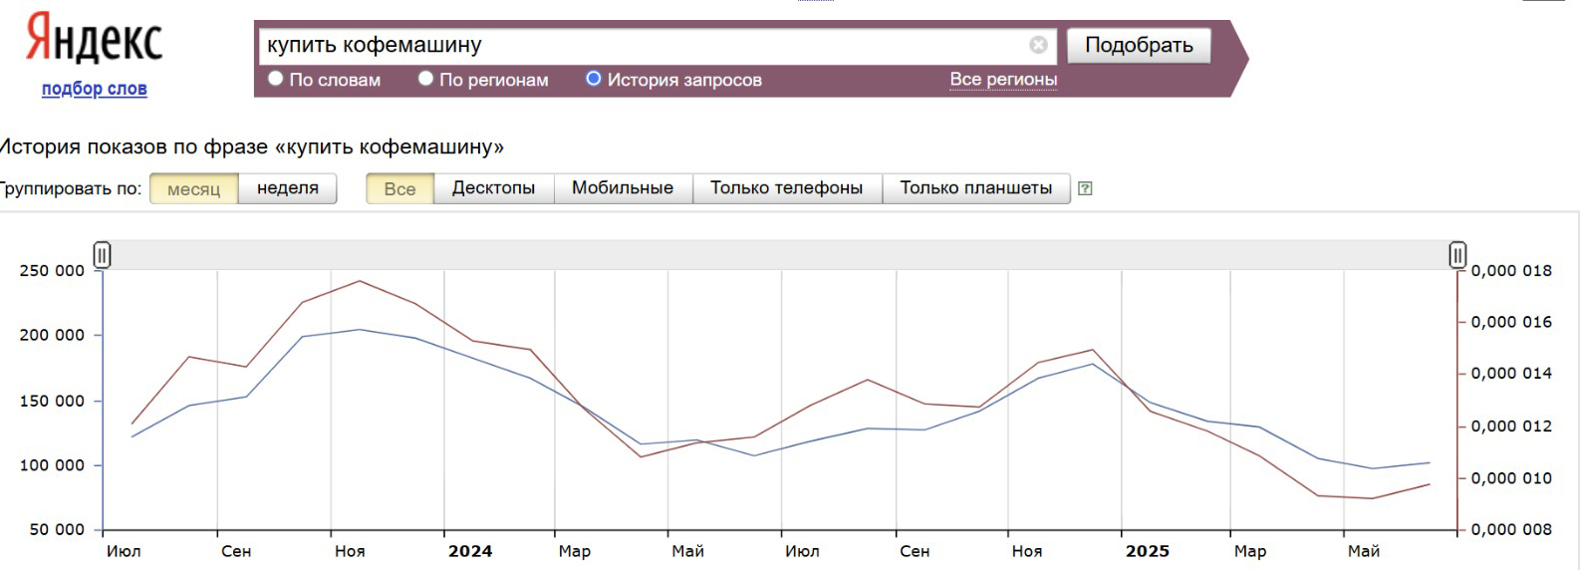Grab the right chart range handle
Viewport: 1580px width, 570px height.
pyautogui.click(x=1457, y=255)
